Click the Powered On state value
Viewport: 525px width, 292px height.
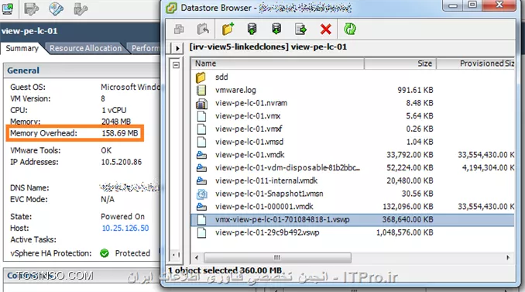click(x=123, y=217)
